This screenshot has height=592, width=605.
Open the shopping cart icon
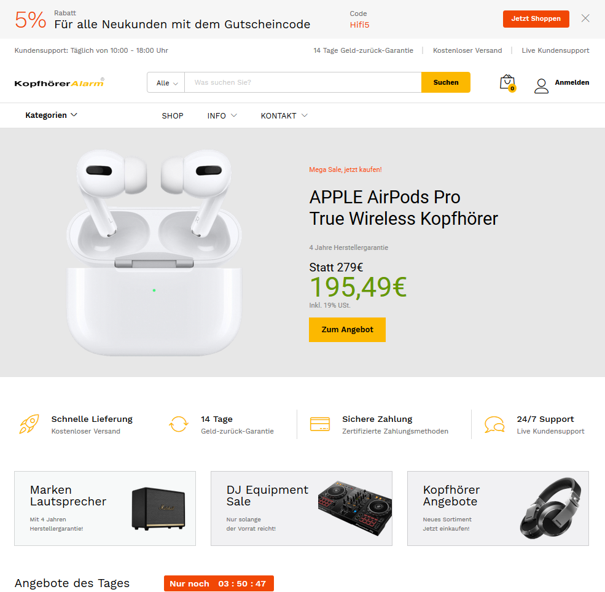(x=508, y=83)
